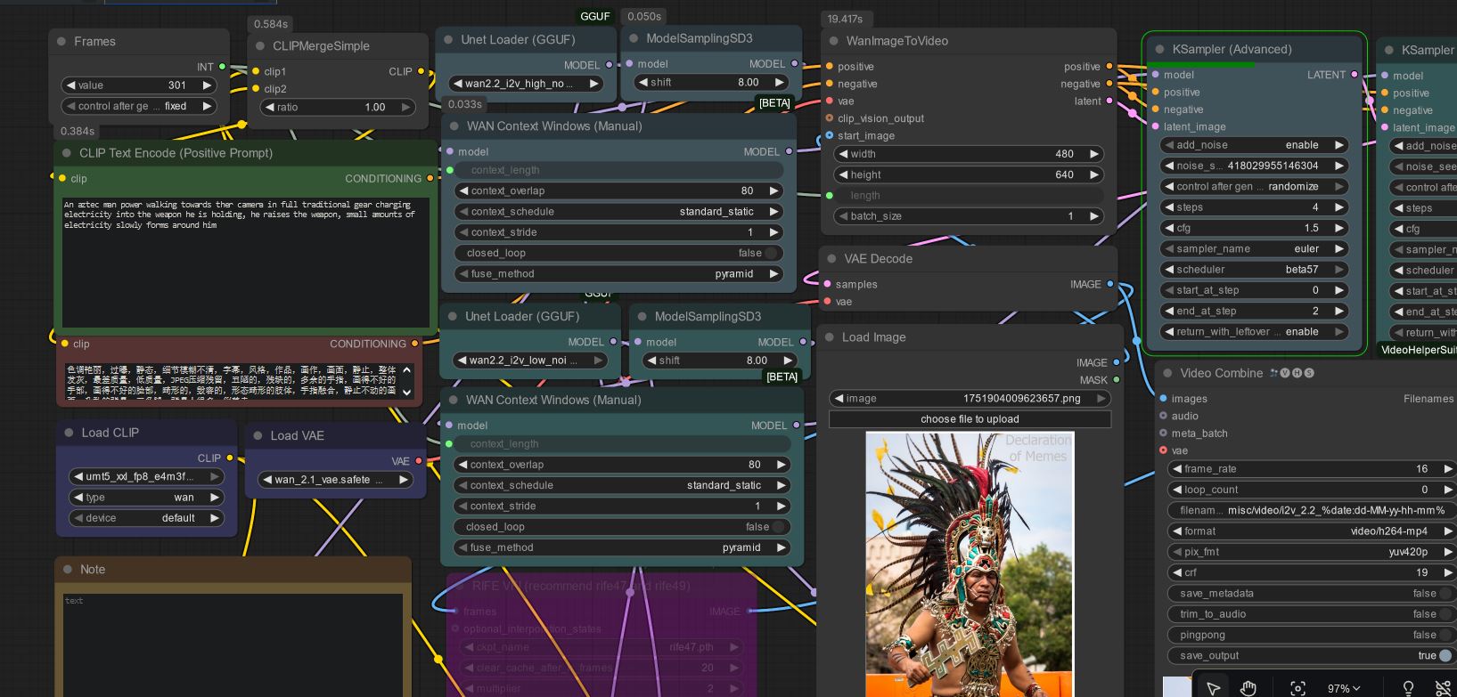
Task: Select the arrow pointer tool in canvas toolbar
Action: coord(1213,687)
